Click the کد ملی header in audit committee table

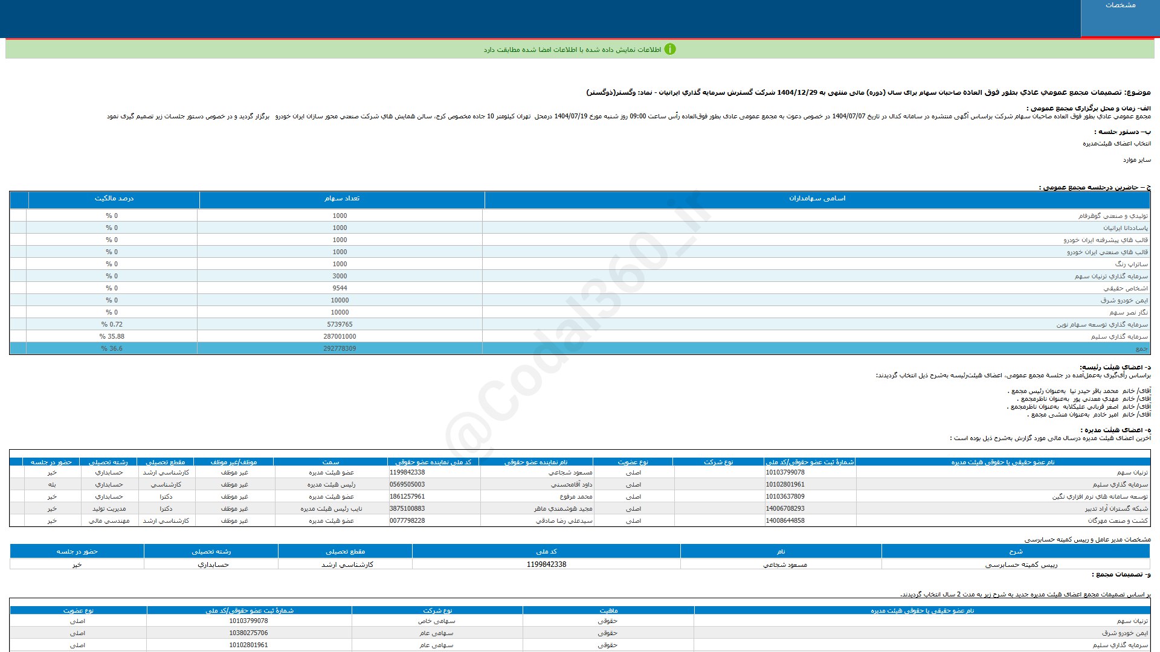[x=546, y=551]
